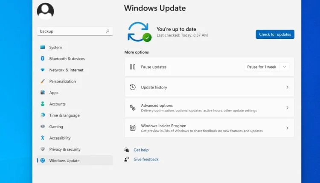
Task: Click the System monitor icon
Action: coord(42,47)
